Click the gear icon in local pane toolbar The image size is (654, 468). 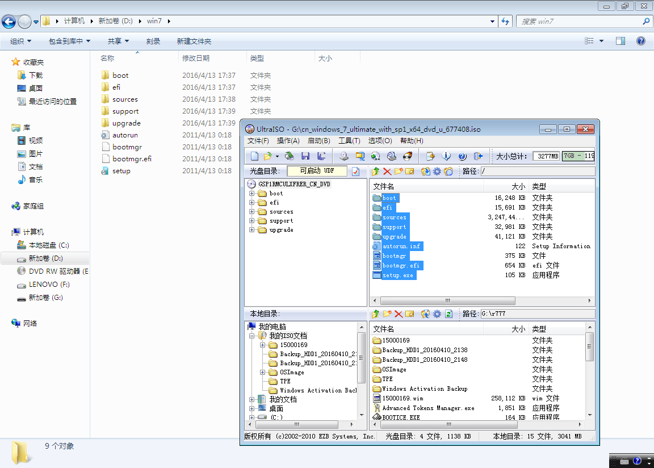(x=437, y=314)
